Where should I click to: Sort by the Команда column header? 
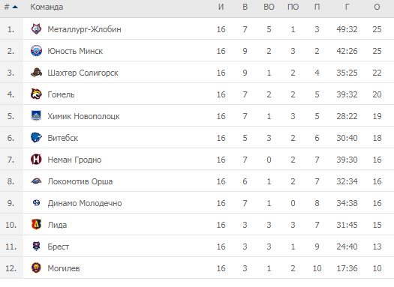pos(47,7)
